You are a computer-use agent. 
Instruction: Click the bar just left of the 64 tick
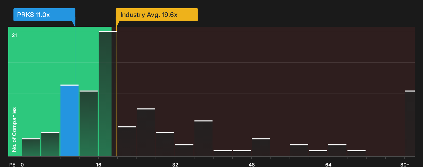click(318, 153)
